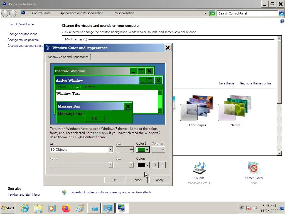Click the Window Color dialog title icon
This screenshot has height=214, width=285.
[48, 48]
